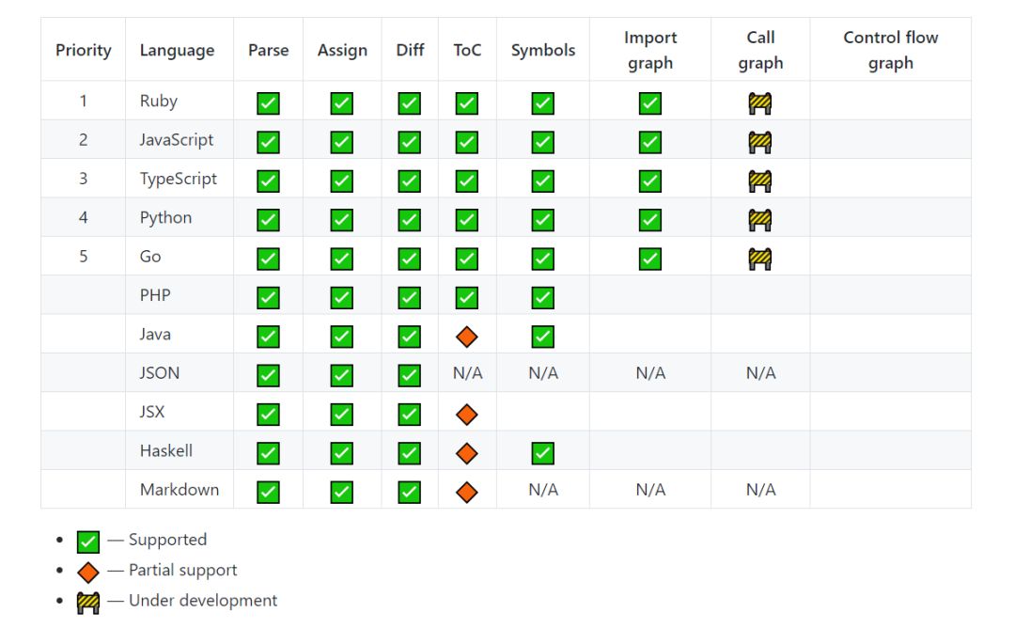1015x628 pixels.
Task: Click the legend's Supported checkmark icon
Action: (x=88, y=542)
